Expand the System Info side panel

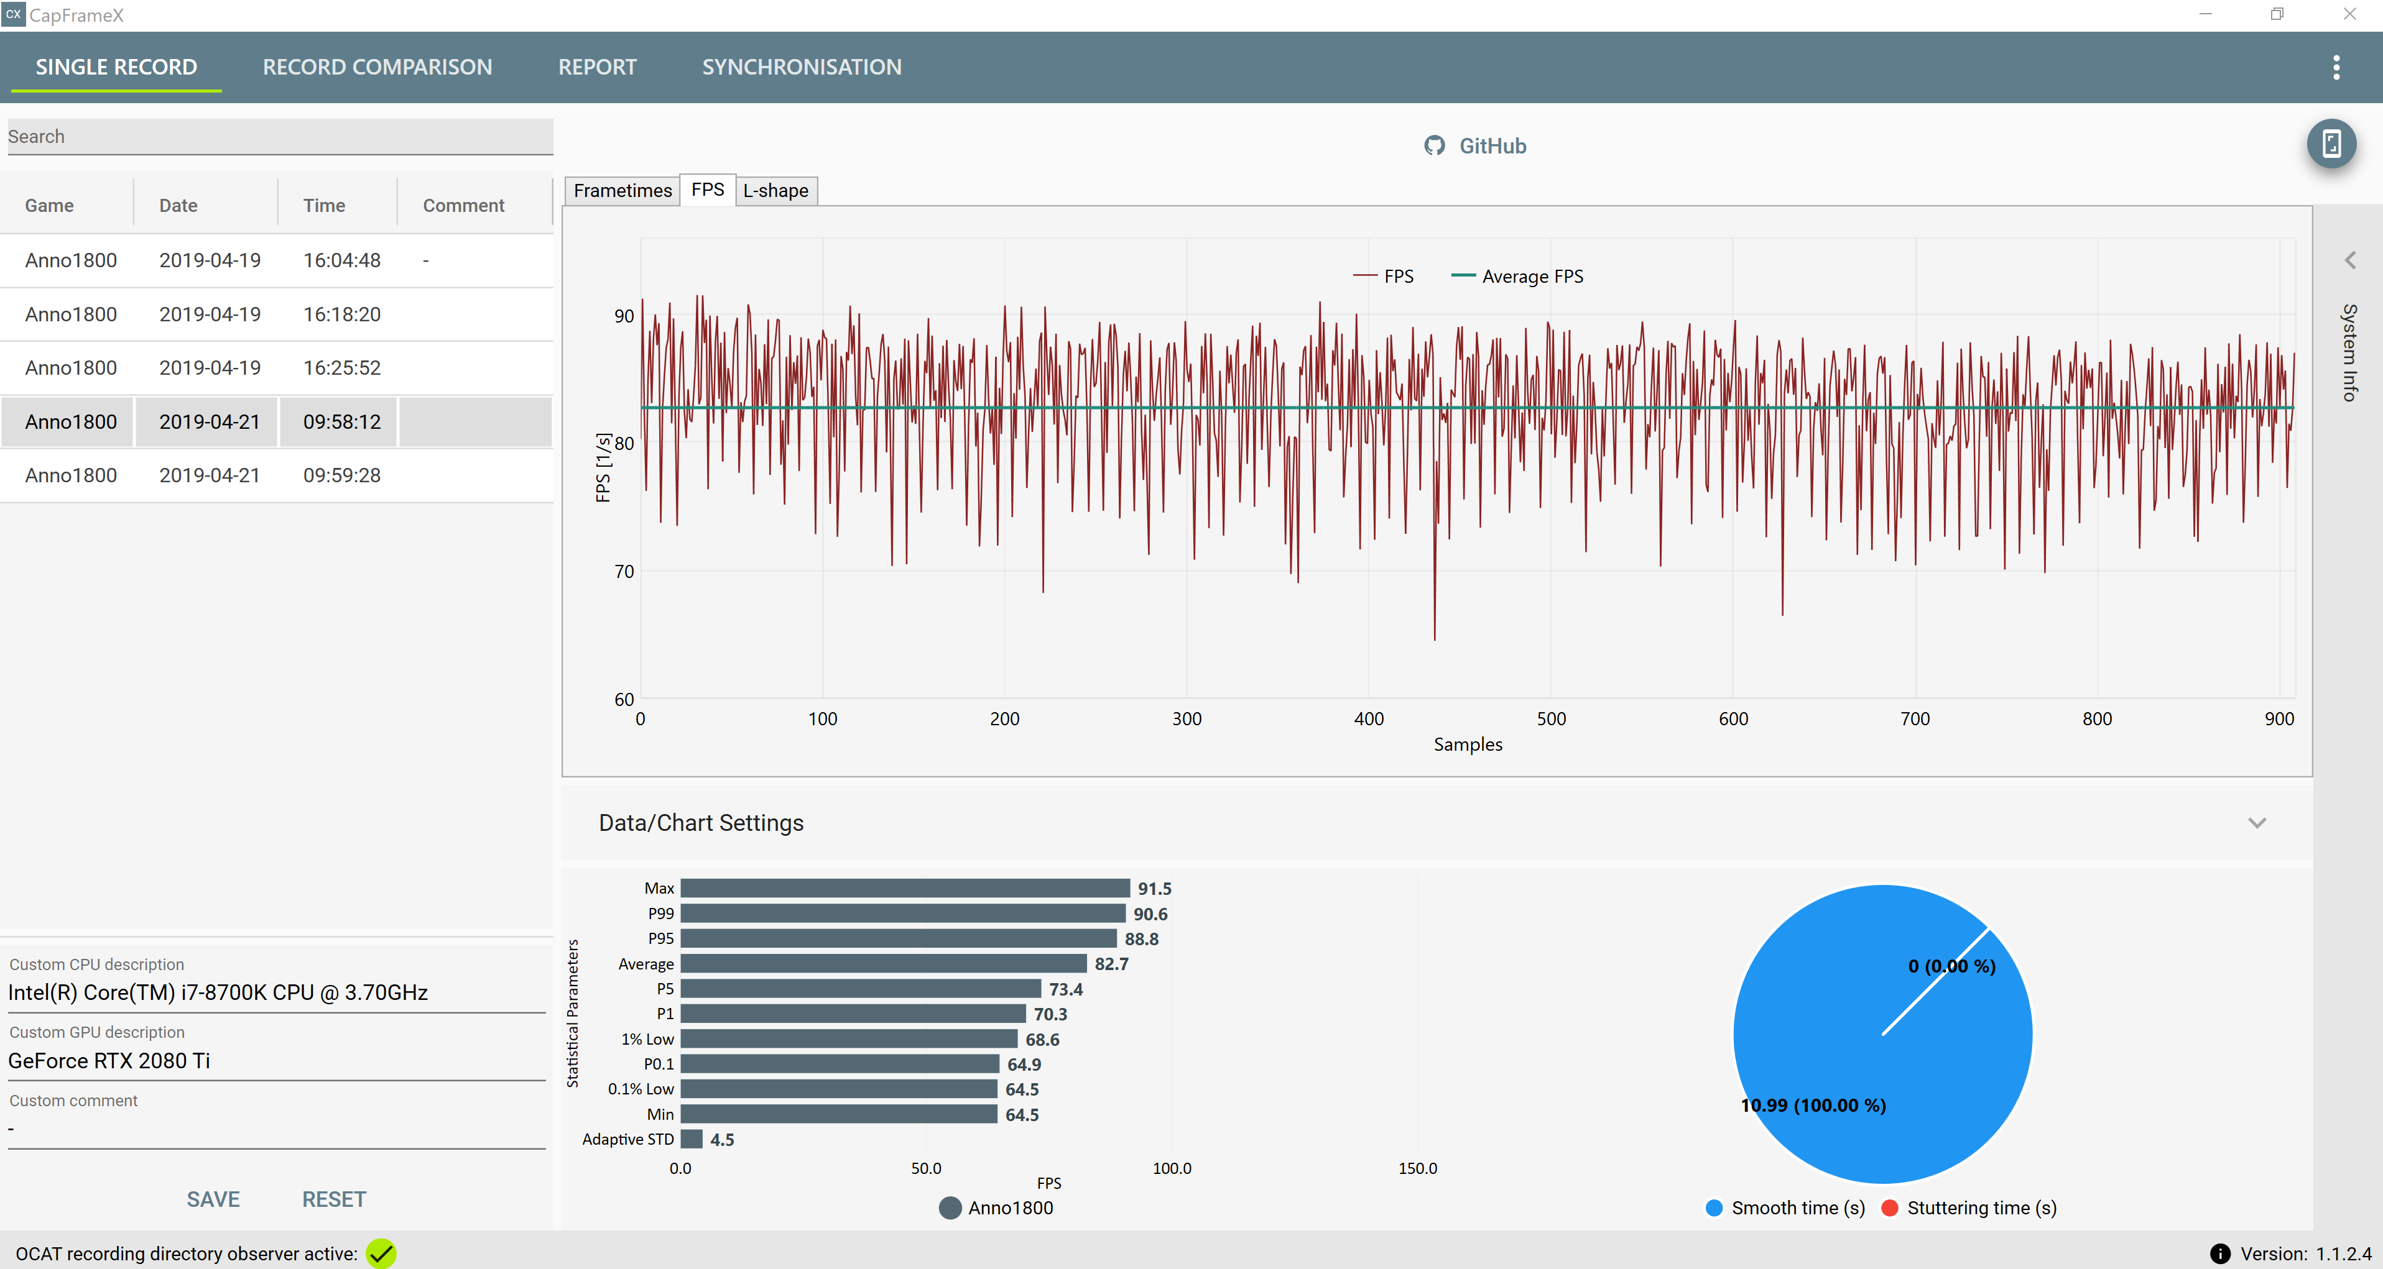point(2349,260)
